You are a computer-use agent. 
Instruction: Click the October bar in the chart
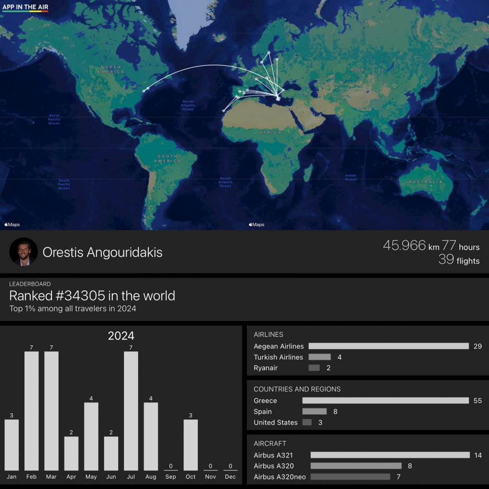(191, 445)
